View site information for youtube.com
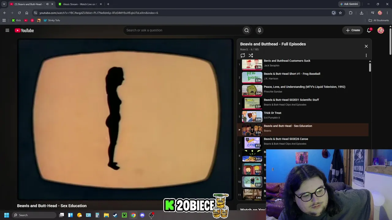The height and width of the screenshot is (220, 392). [36, 13]
